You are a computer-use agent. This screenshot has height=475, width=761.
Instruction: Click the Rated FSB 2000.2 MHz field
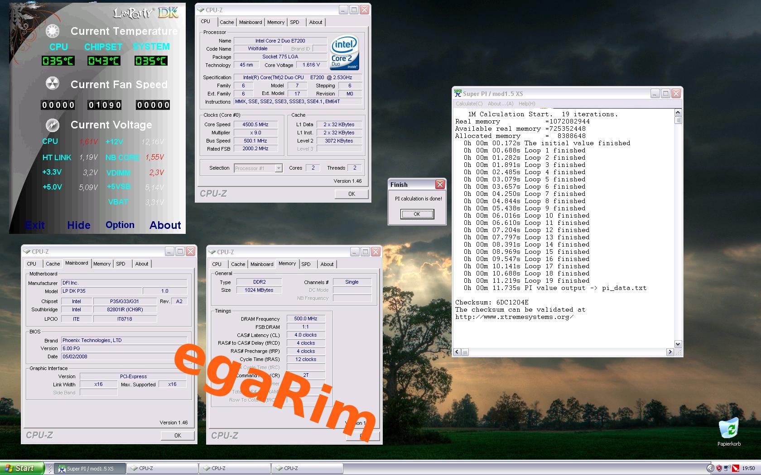tap(255, 148)
